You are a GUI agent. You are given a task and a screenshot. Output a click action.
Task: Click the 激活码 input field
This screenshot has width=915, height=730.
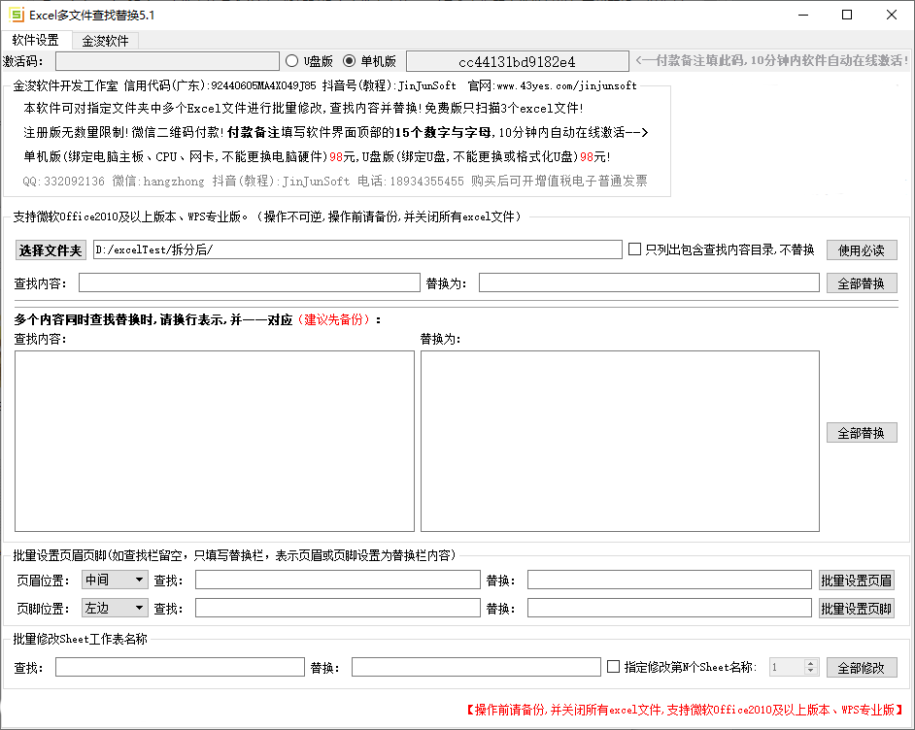coord(167,61)
